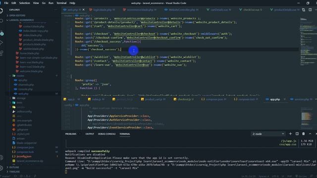Click synchronize changes icon in status bar
Image resolution: width=317 pixels, height=178 pixels.
tap(15, 176)
